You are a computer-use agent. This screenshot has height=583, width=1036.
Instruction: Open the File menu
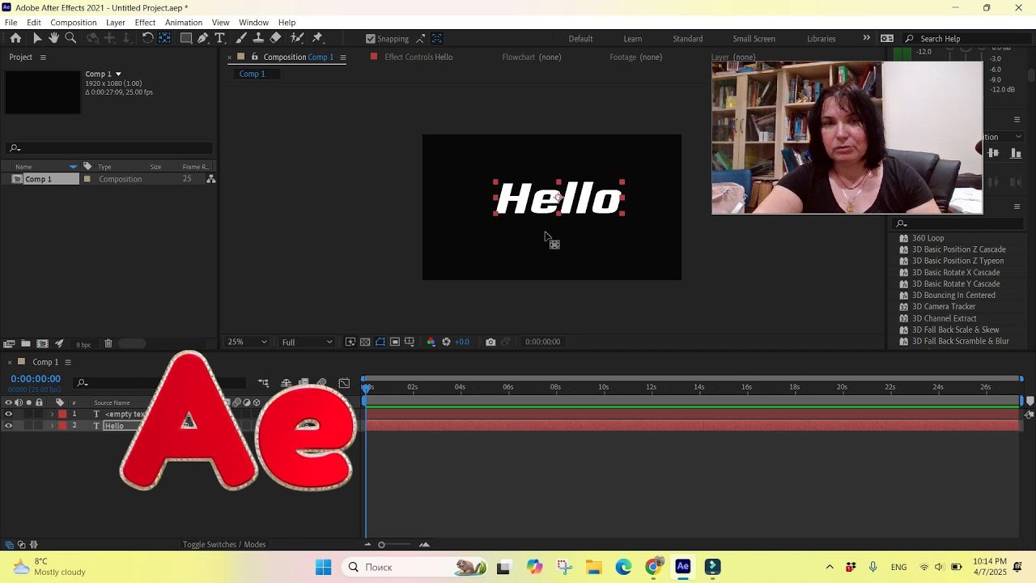11,23
